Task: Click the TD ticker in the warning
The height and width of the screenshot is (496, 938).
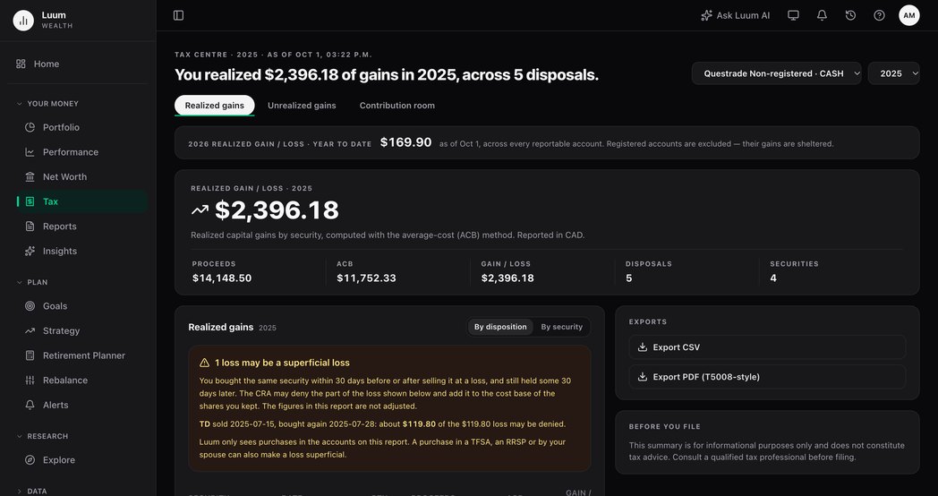Action: click(x=205, y=424)
